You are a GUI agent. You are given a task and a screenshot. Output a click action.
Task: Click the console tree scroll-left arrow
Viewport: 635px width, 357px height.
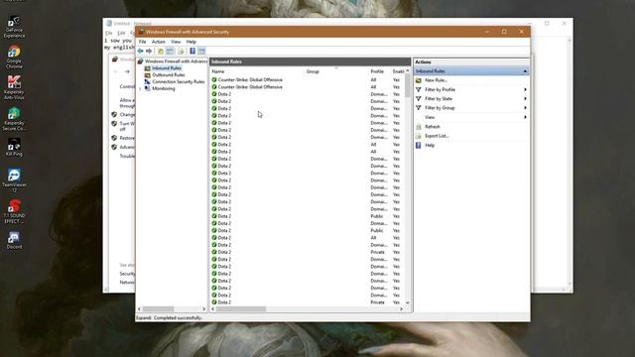[139, 309]
